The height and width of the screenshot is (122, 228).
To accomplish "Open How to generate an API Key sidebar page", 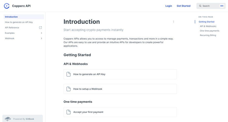I will tap(19, 22).
